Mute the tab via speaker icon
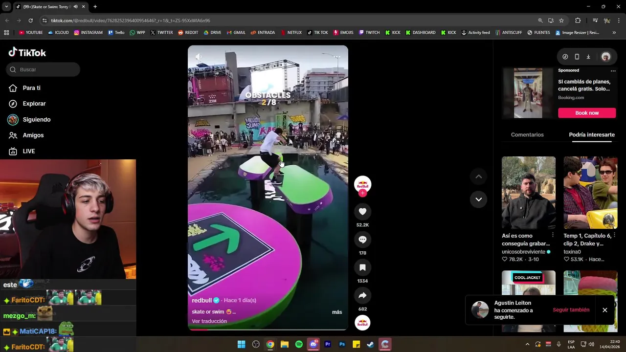 point(75,7)
